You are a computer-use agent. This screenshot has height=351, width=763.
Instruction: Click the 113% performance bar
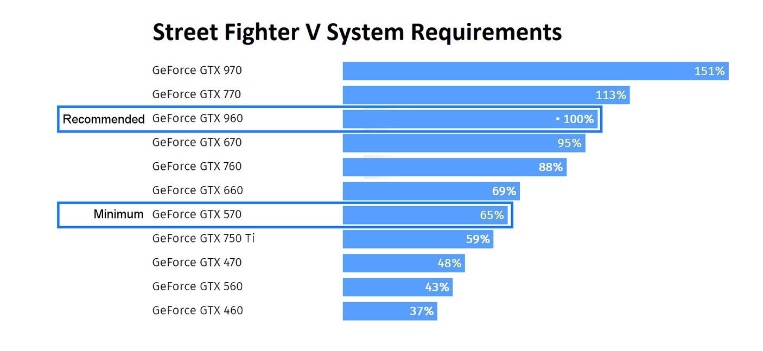pyautogui.click(x=486, y=95)
